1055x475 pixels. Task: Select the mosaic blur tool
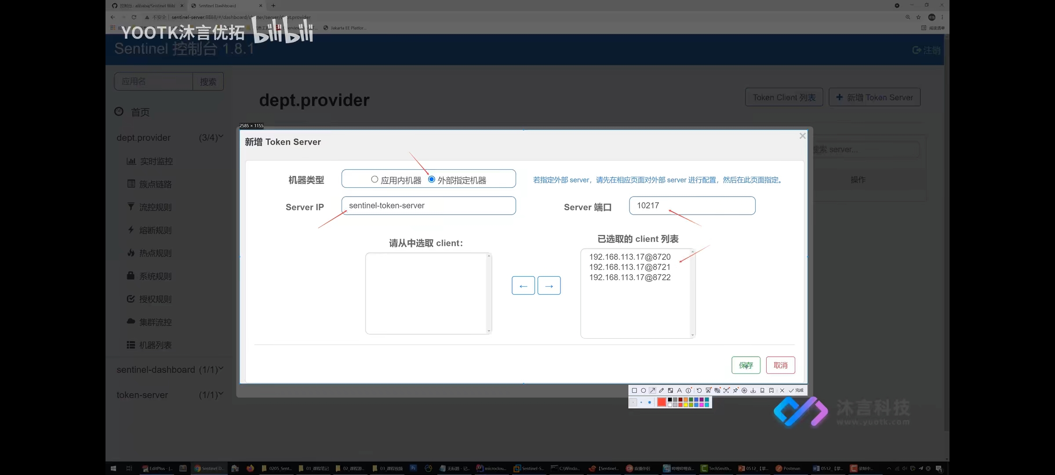pos(670,391)
